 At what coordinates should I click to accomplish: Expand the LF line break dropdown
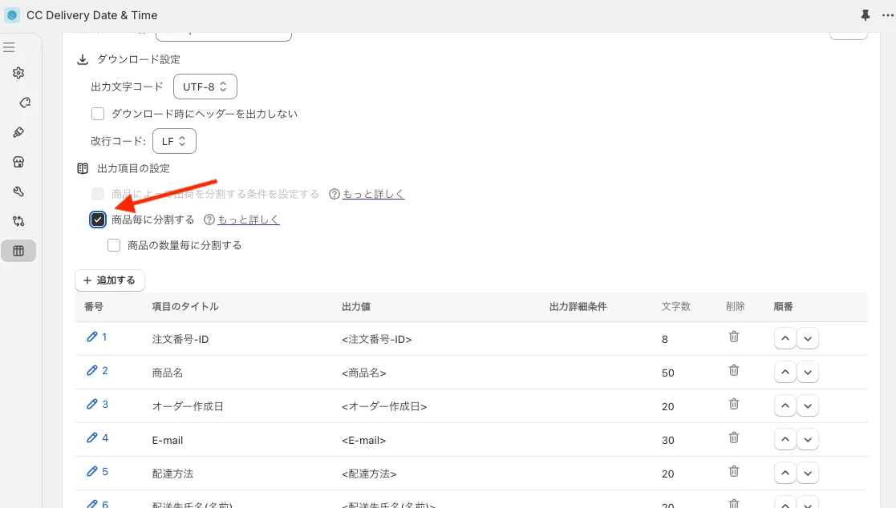174,141
